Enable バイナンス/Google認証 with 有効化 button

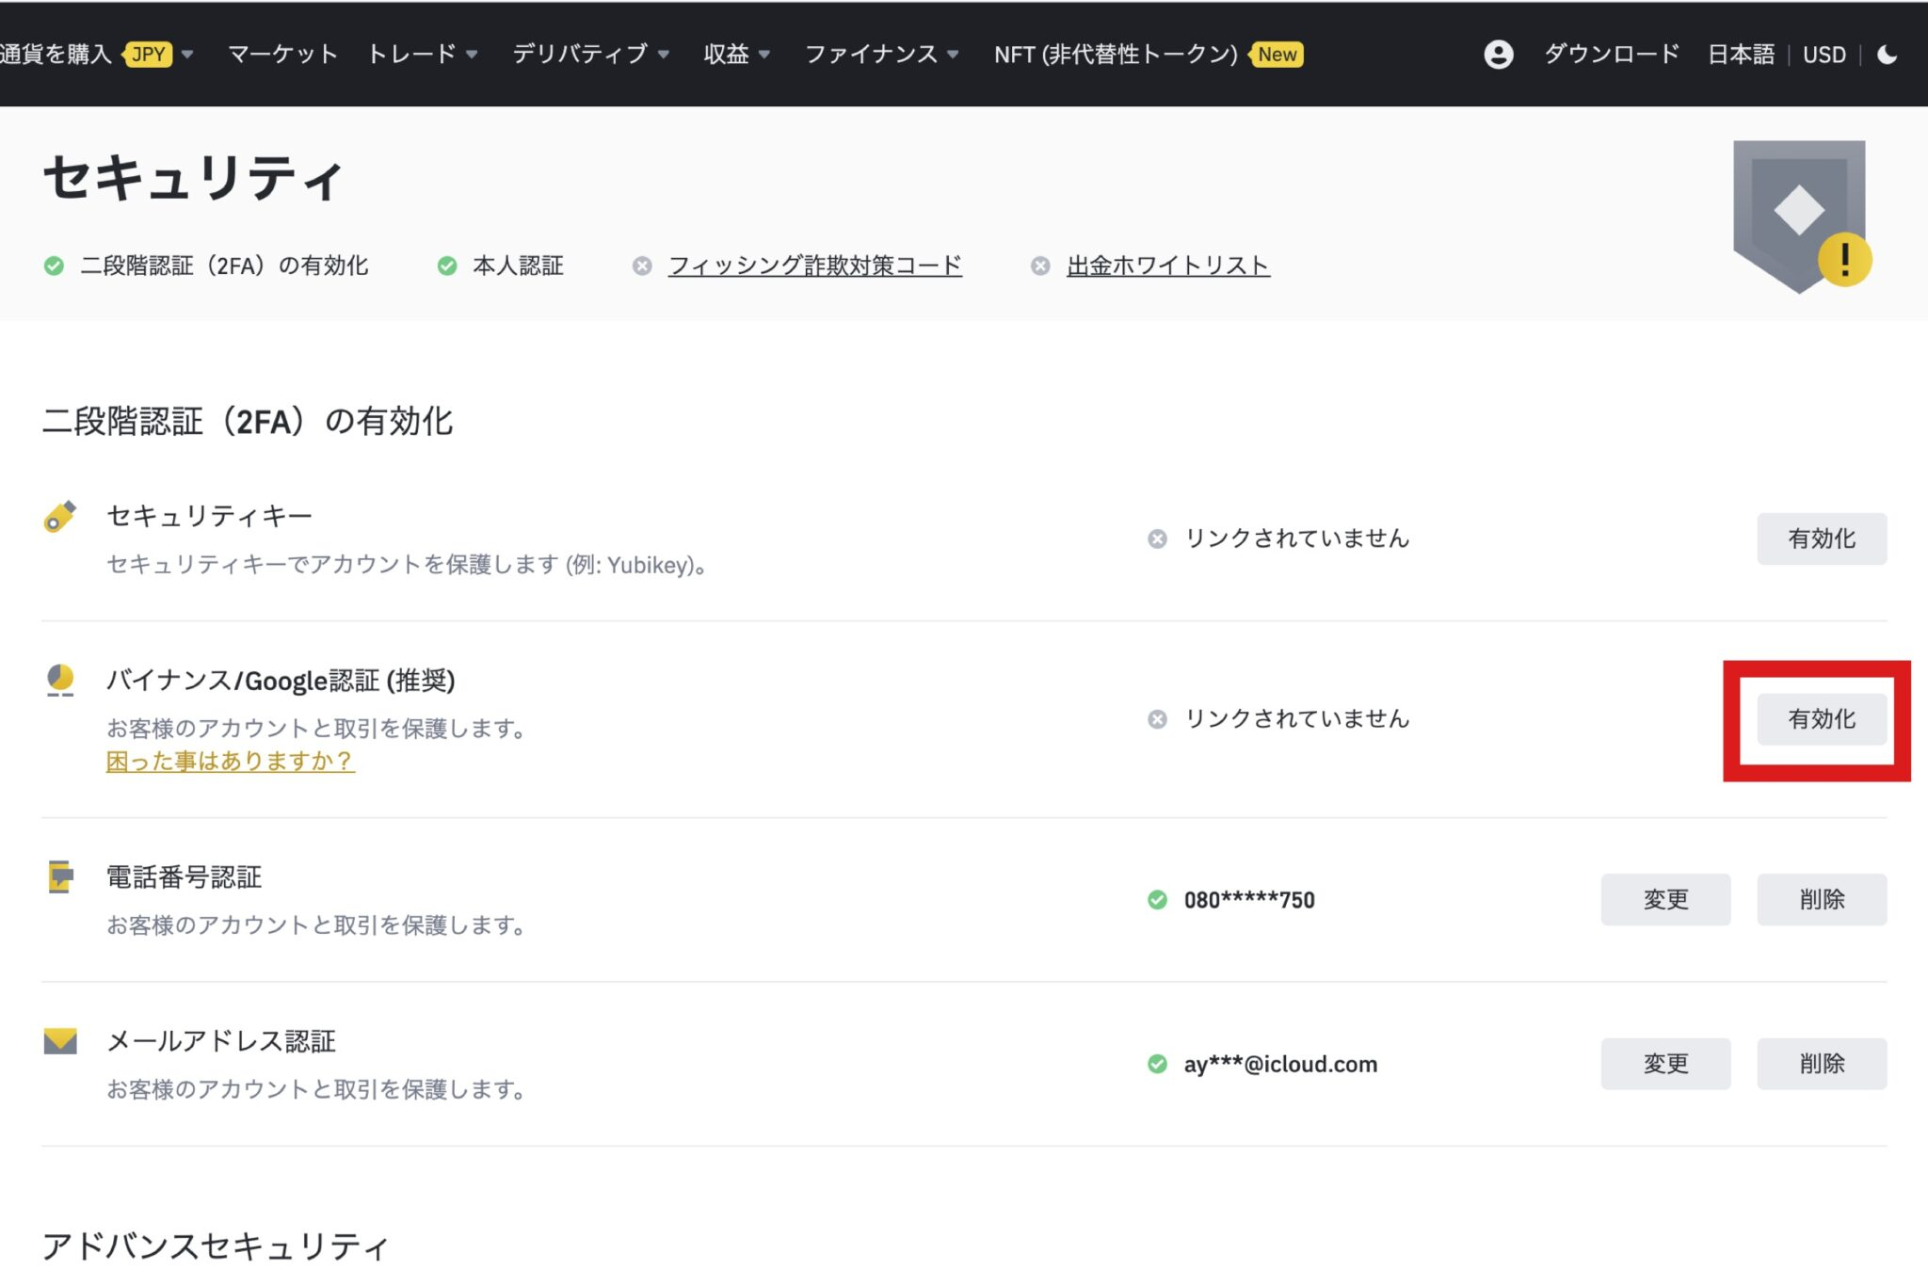(x=1822, y=719)
